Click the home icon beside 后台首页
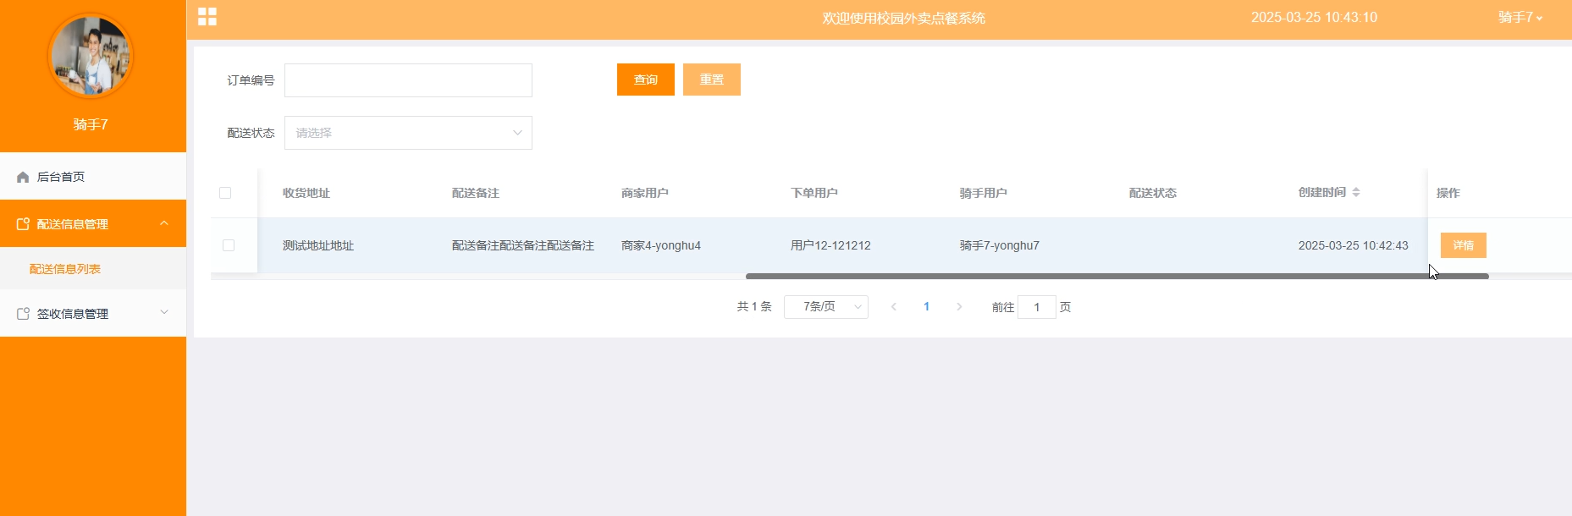 [23, 177]
